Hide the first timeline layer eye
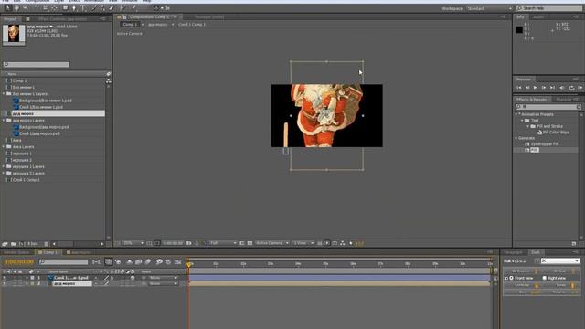The image size is (585, 329). click(x=5, y=278)
